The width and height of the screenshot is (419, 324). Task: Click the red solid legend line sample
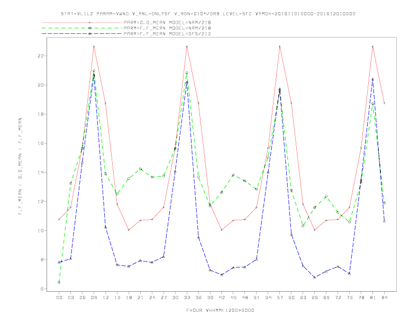point(82,22)
